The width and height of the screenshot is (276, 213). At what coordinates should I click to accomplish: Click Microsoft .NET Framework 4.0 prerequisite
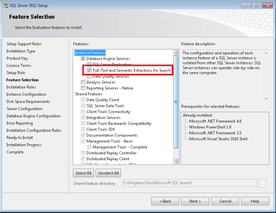point(215,121)
